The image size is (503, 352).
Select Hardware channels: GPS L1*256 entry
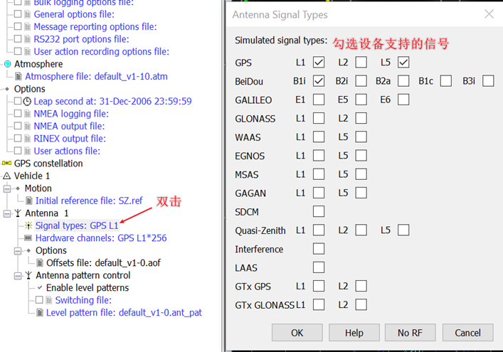tap(101, 238)
